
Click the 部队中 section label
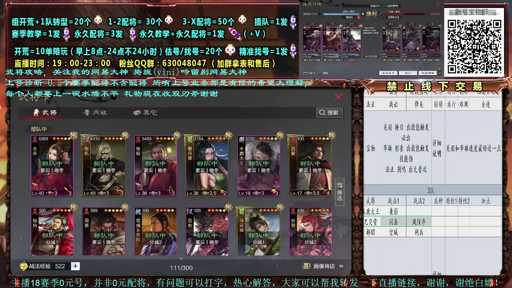pyautogui.click(x=39, y=129)
